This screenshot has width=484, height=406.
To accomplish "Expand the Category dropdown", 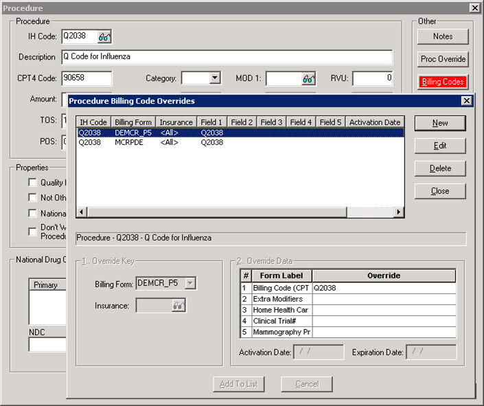I will click(x=214, y=78).
